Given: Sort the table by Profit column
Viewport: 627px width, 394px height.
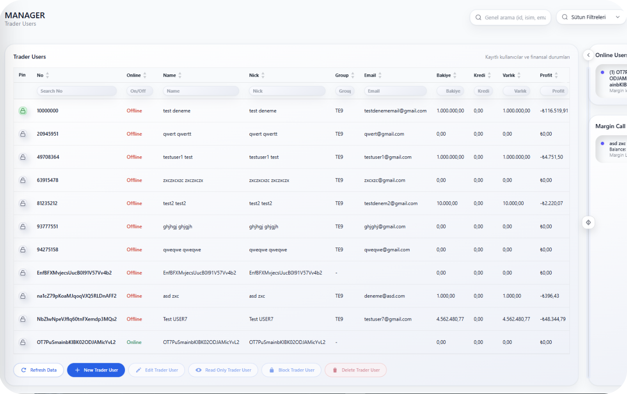Looking at the screenshot, I should click(556, 75).
